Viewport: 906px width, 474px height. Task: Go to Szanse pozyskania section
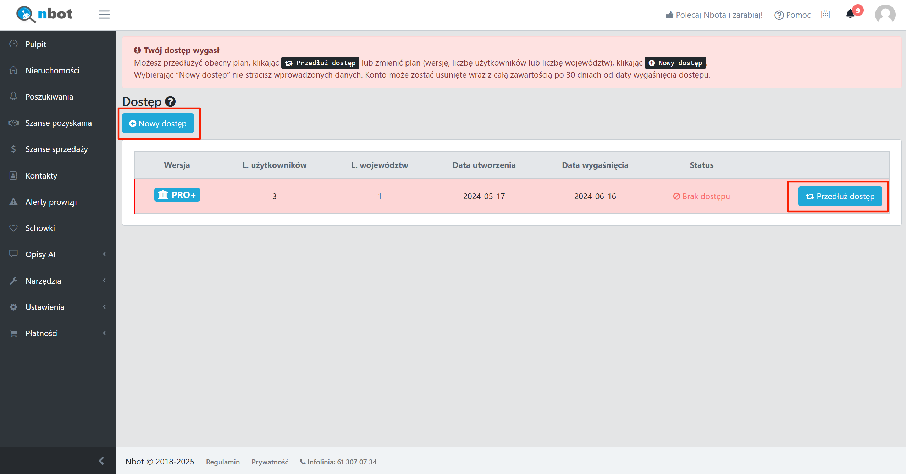click(59, 123)
